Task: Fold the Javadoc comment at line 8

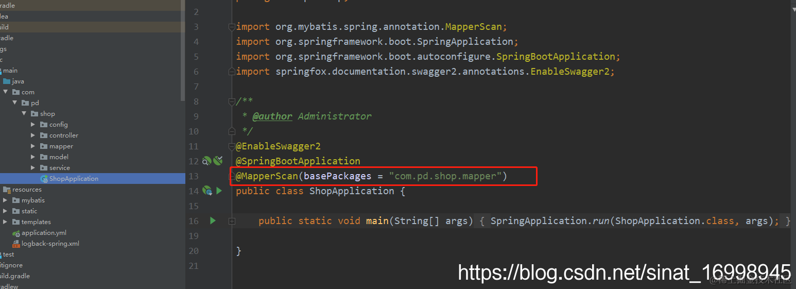Action: pos(232,101)
